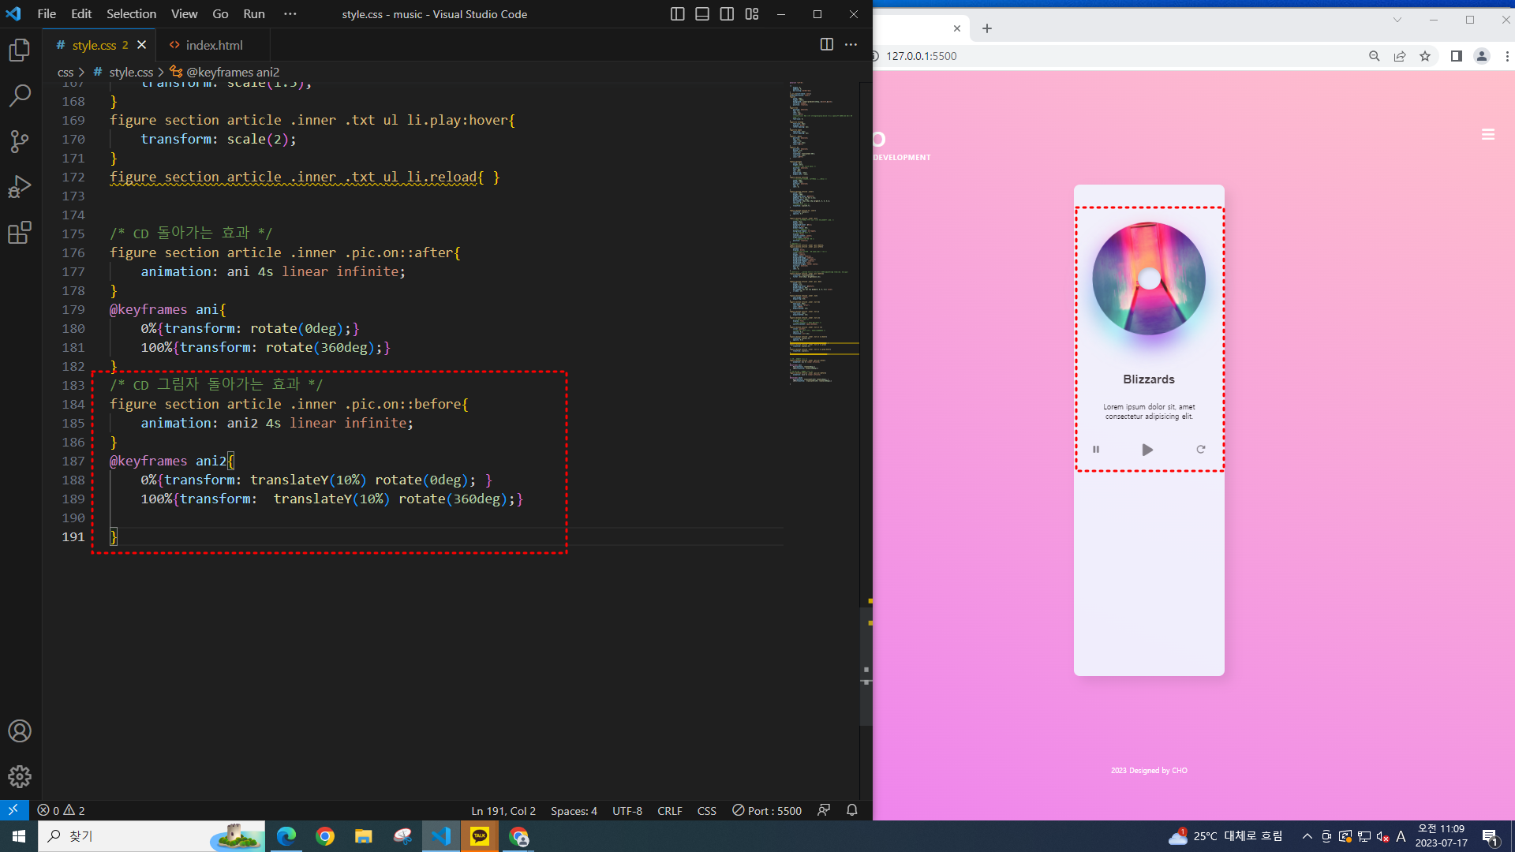1515x852 pixels.
Task: Click the split editor right icon
Action: [826, 45]
